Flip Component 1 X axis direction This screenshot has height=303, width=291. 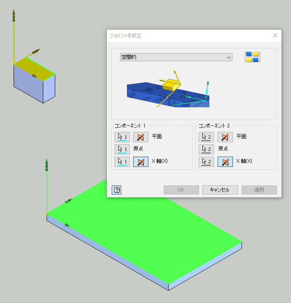click(x=141, y=162)
